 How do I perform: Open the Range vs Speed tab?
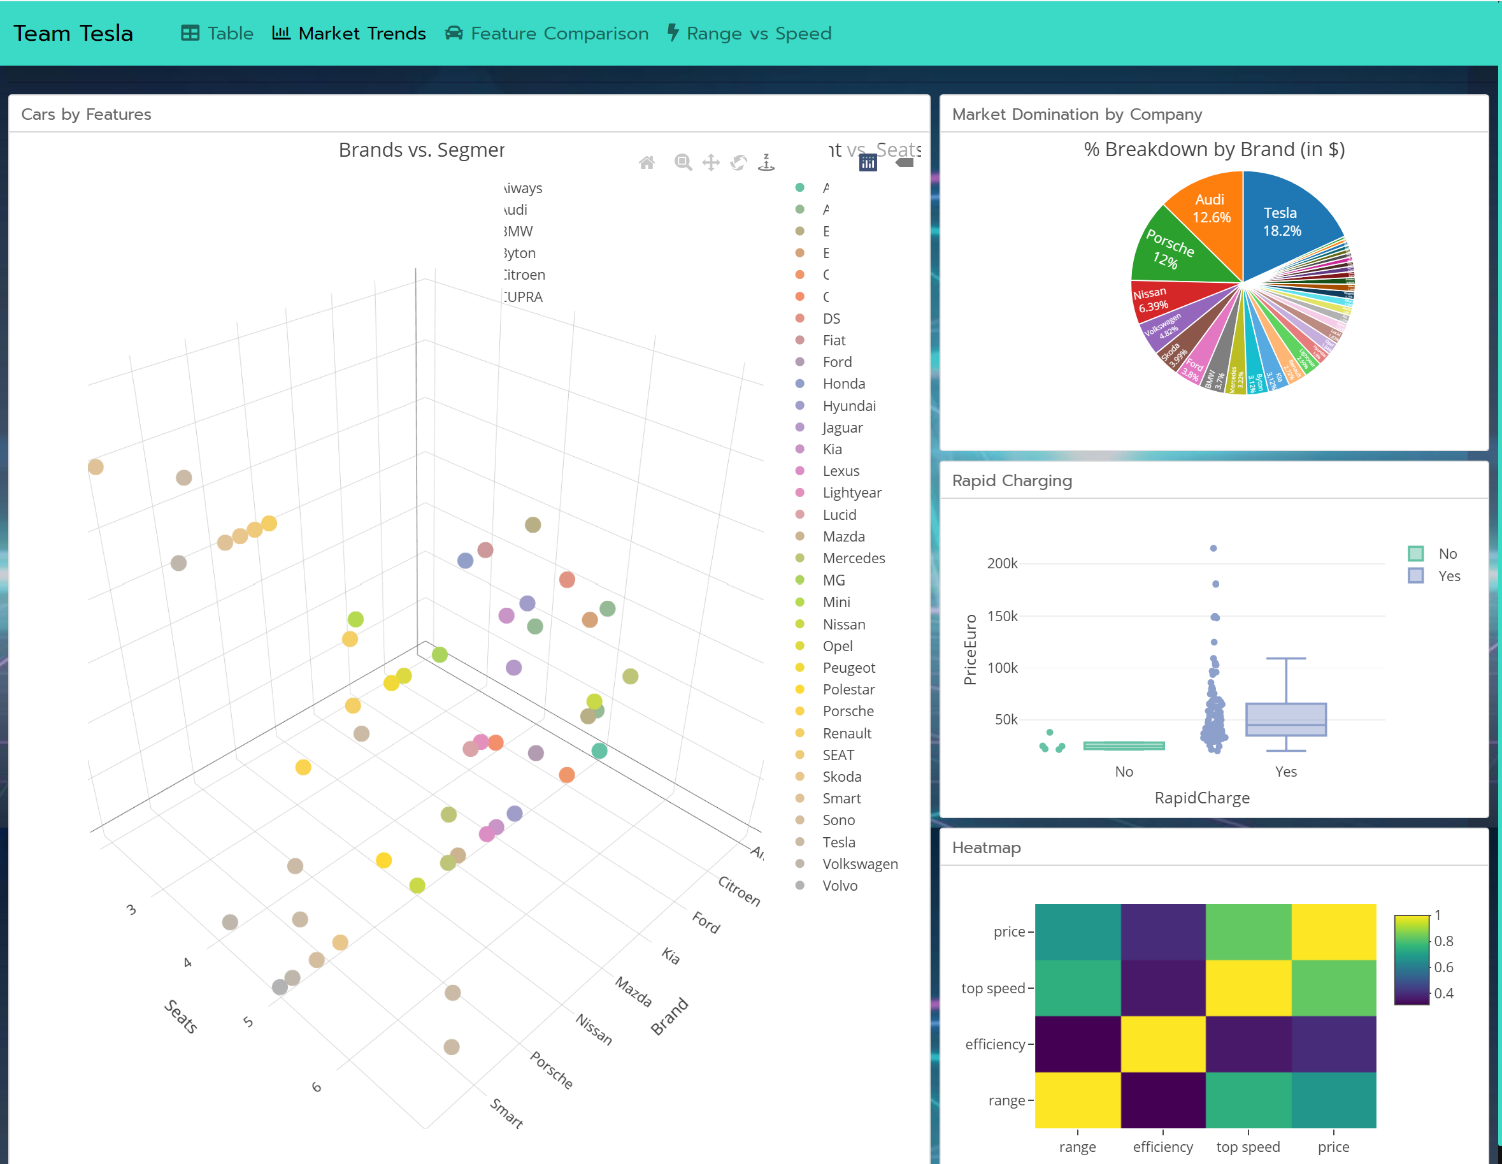750,33
